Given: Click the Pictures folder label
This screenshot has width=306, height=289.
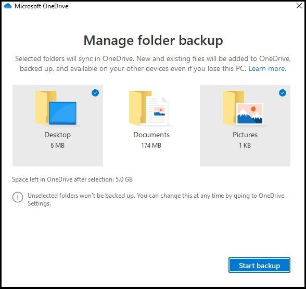Looking at the screenshot, I should pos(245,135).
